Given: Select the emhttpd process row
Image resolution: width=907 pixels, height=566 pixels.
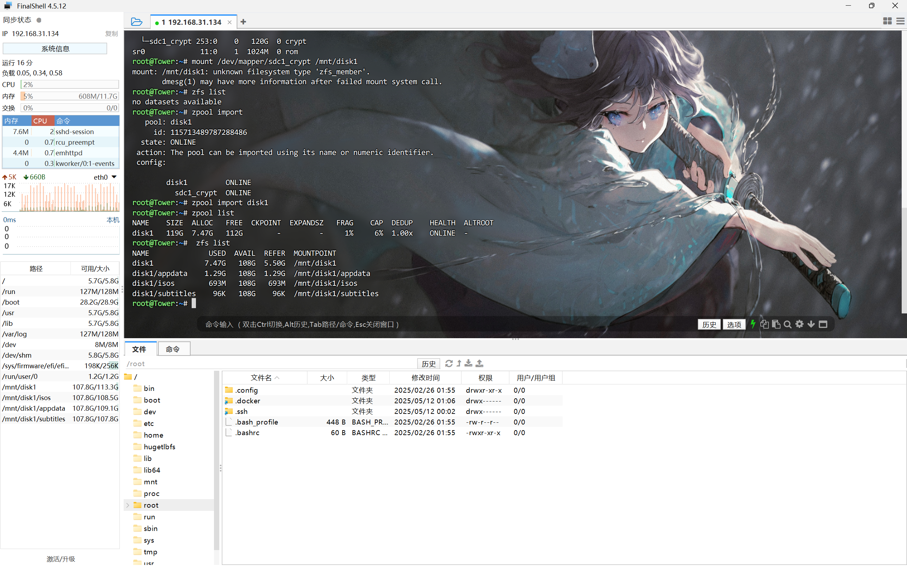Looking at the screenshot, I should click(x=61, y=153).
